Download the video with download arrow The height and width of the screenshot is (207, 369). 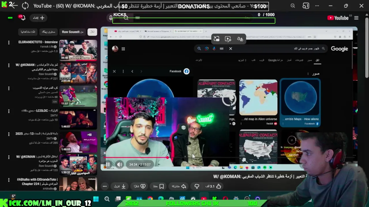click(x=120, y=186)
